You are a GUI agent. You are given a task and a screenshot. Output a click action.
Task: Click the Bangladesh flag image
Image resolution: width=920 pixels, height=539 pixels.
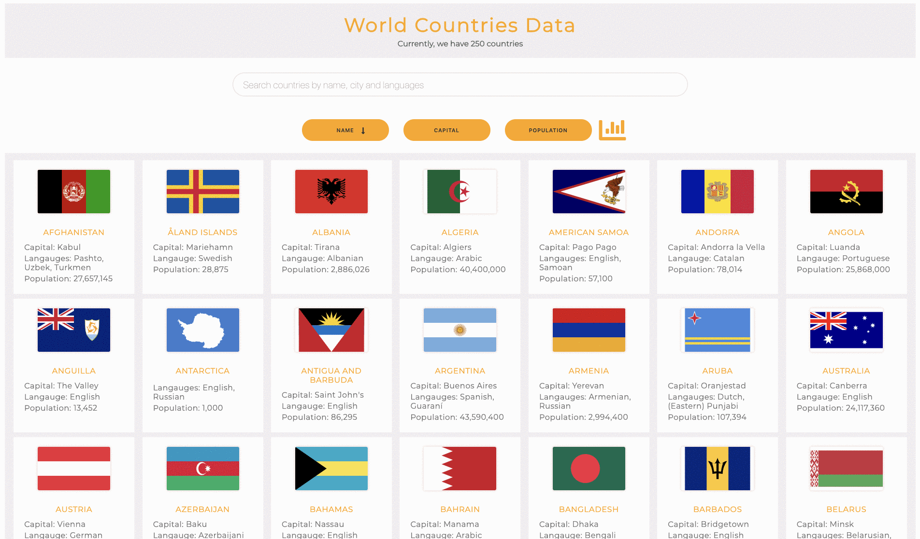[x=588, y=468]
